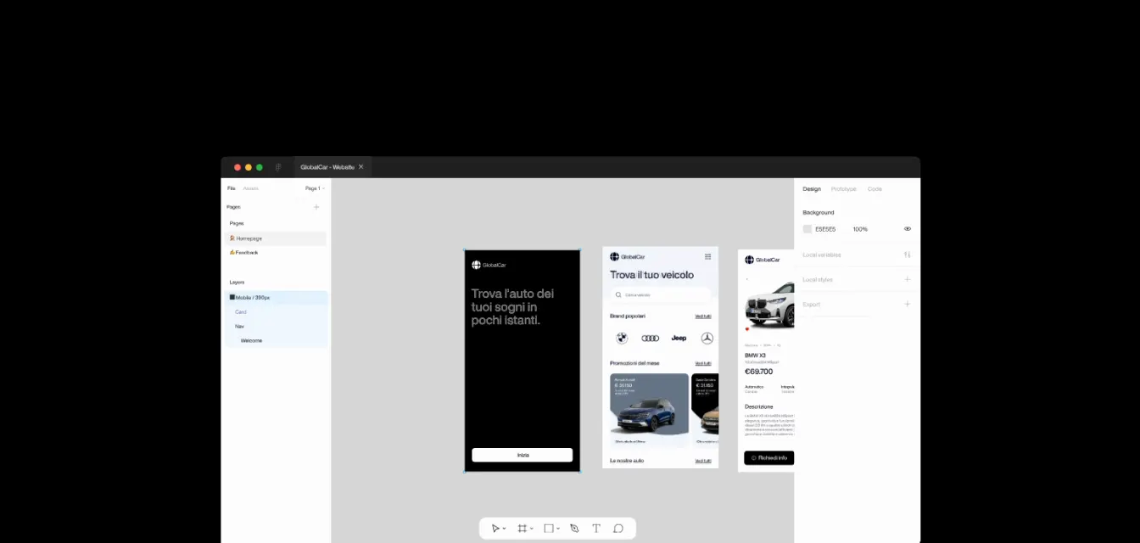This screenshot has height=543, width=1140.
Task: Select the Rectangle shape tool
Action: click(548, 529)
